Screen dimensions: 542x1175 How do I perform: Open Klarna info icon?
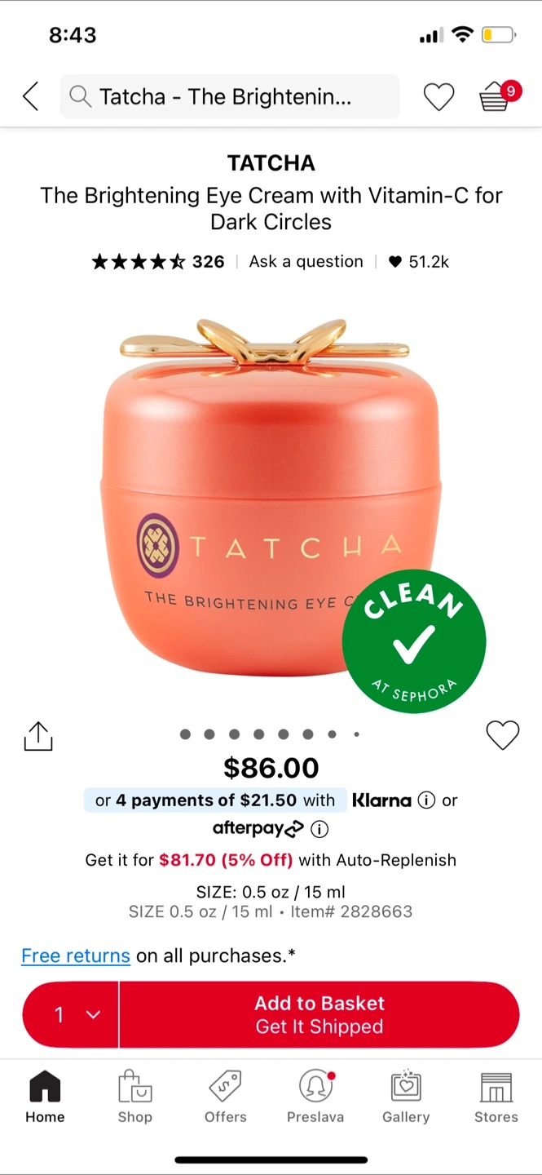(425, 800)
